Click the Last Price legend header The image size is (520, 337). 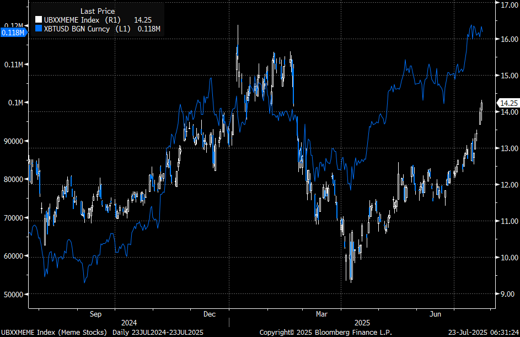point(98,11)
